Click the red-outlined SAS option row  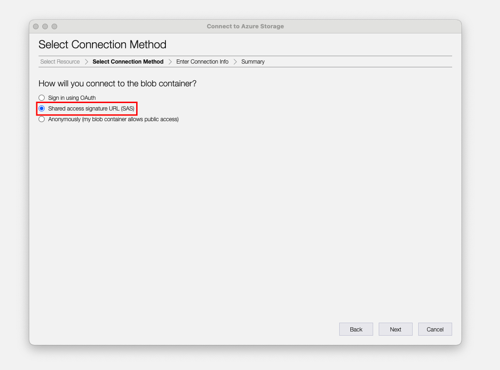[x=87, y=108]
